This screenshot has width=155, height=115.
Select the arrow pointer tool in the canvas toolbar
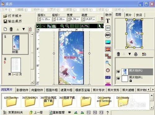pos(100,26)
